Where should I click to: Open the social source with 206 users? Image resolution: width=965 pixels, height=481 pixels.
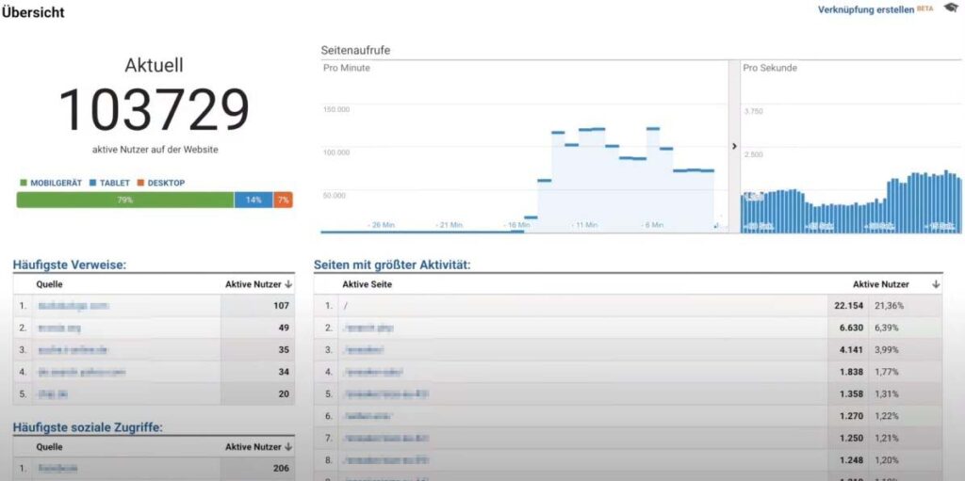[57, 468]
